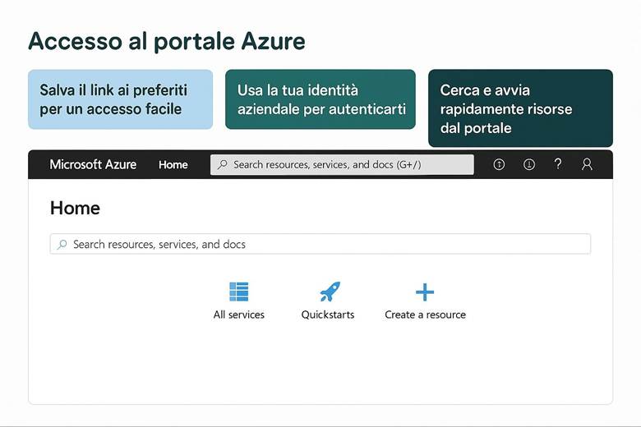Screen dimensions: 641x427
Task: Click the circled down-arrow icon in the header
Action: click(529, 164)
